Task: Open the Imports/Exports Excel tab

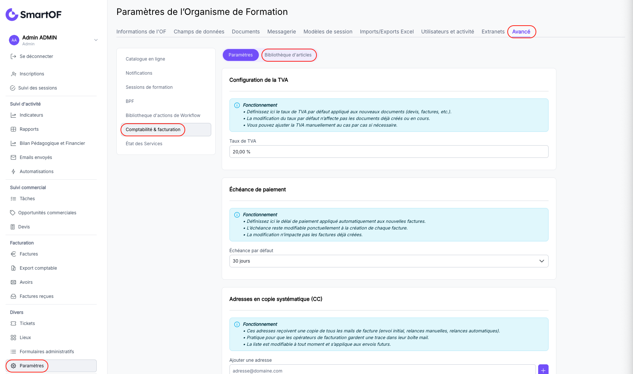Action: click(387, 32)
